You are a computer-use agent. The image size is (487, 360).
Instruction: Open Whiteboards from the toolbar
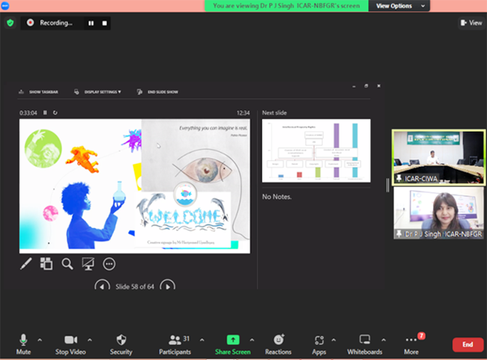tap(365, 343)
